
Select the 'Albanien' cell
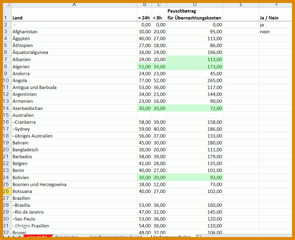(74, 59)
